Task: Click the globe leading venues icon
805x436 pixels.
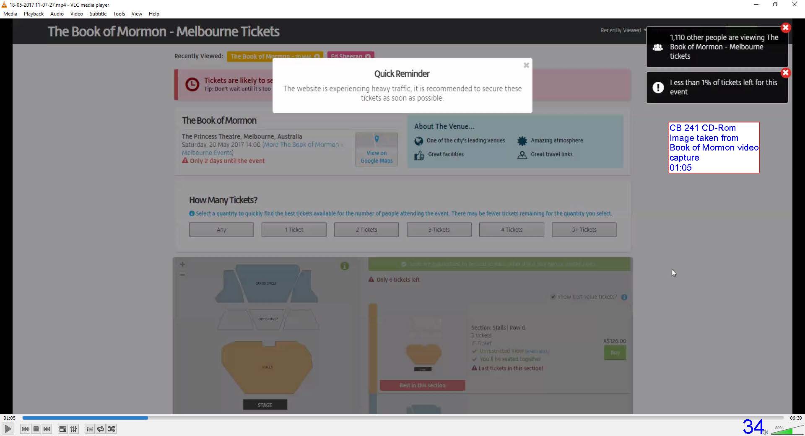Action: pos(418,141)
